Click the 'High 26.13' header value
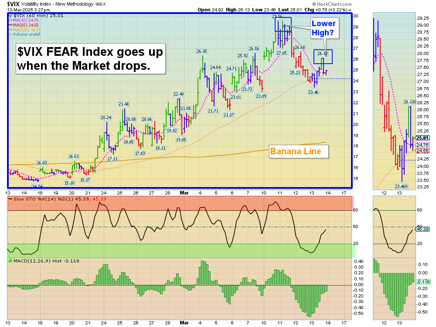 click(x=238, y=10)
